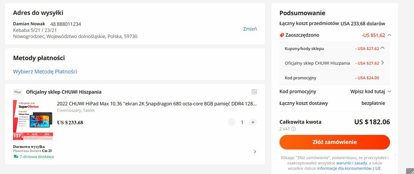Collapse the Kupony/kody sklepu row
Viewport: 414px width, 174px height.
point(383,48)
